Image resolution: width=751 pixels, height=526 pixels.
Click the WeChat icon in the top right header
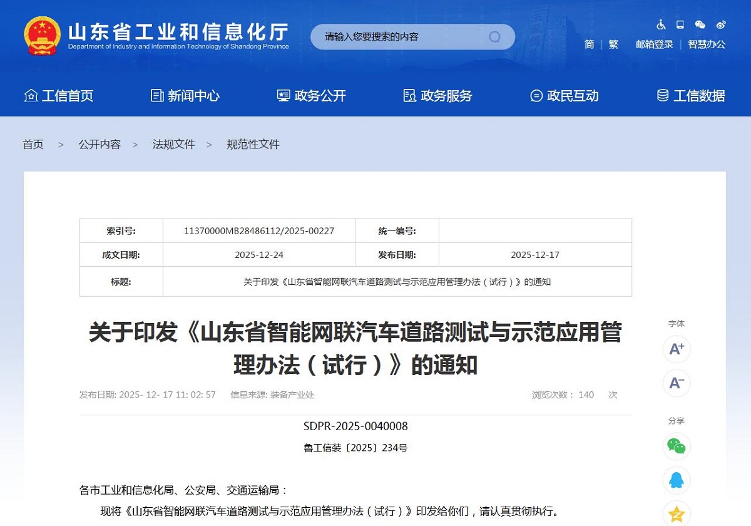click(x=700, y=24)
